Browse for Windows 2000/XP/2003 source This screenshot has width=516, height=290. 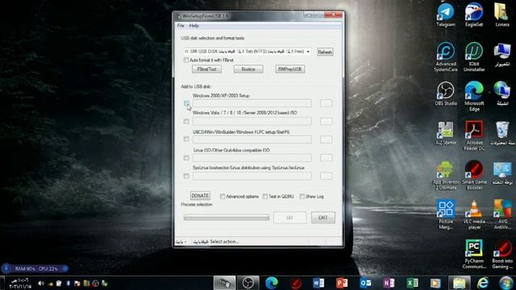pyautogui.click(x=326, y=103)
